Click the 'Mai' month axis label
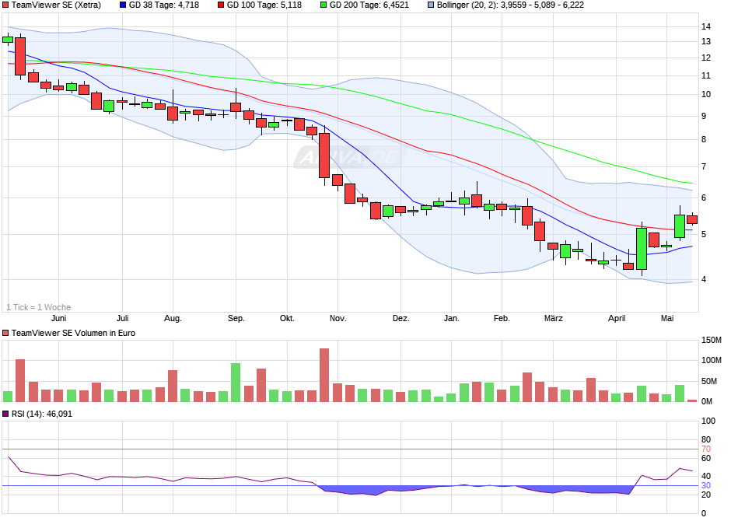Screen dimensions: 731x521 pyautogui.click(x=667, y=318)
